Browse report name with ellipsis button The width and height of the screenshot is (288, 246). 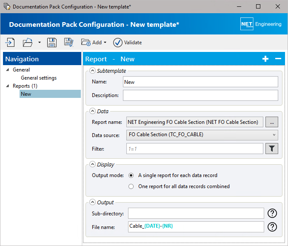coord(272,122)
